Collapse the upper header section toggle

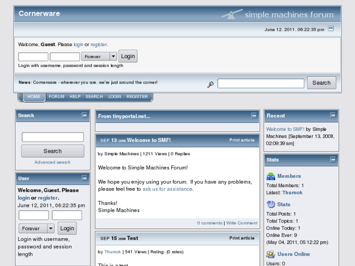pos(331,28)
